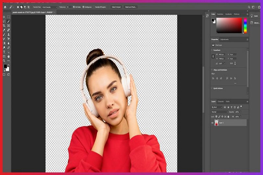Collapse the Transform section
Viewport: 263px width, 175px height.
(212, 50)
